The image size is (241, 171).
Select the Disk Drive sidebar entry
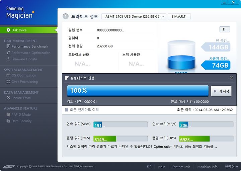pyautogui.click(x=28, y=30)
